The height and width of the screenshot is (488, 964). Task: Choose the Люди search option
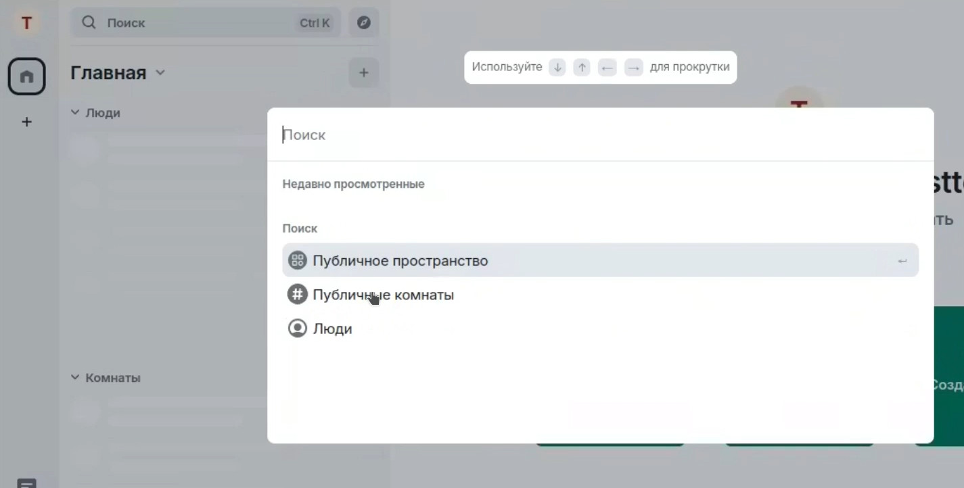pos(600,328)
